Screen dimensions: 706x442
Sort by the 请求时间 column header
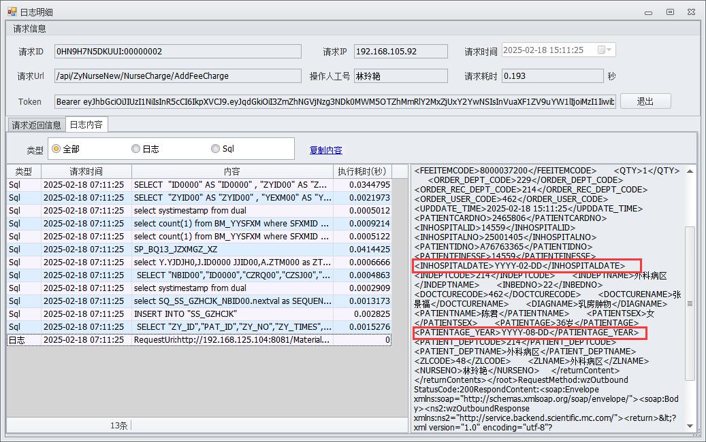point(86,171)
